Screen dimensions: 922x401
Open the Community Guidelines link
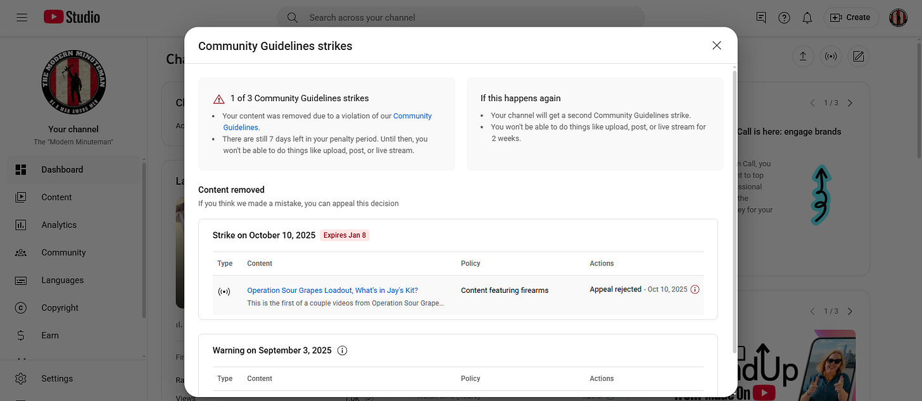click(x=327, y=121)
